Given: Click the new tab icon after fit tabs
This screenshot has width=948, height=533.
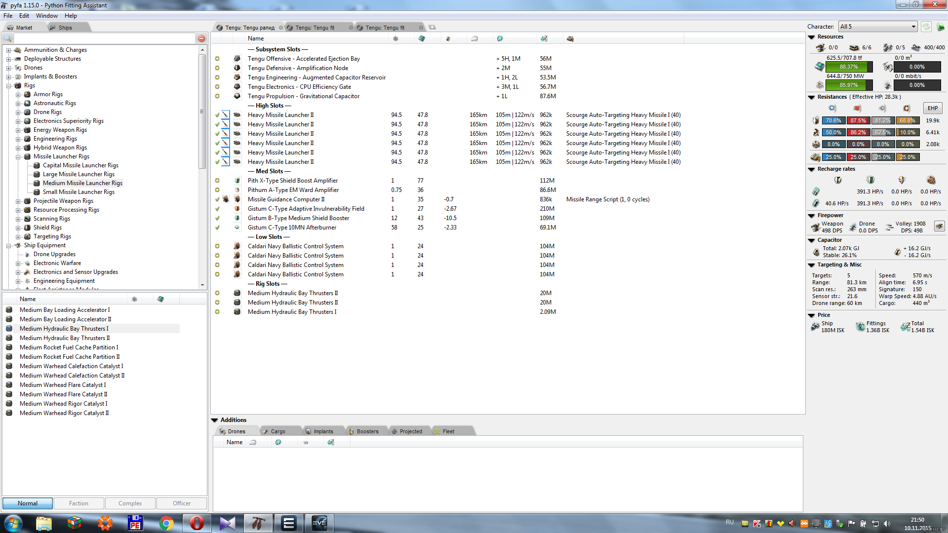Looking at the screenshot, I should coord(432,28).
